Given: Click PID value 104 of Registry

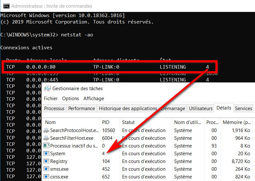Looking at the screenshot, I should tap(106, 161).
